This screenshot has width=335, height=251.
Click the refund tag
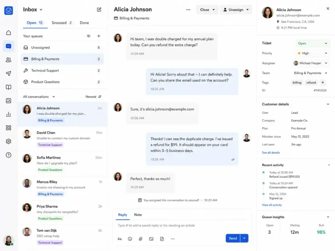point(311,82)
